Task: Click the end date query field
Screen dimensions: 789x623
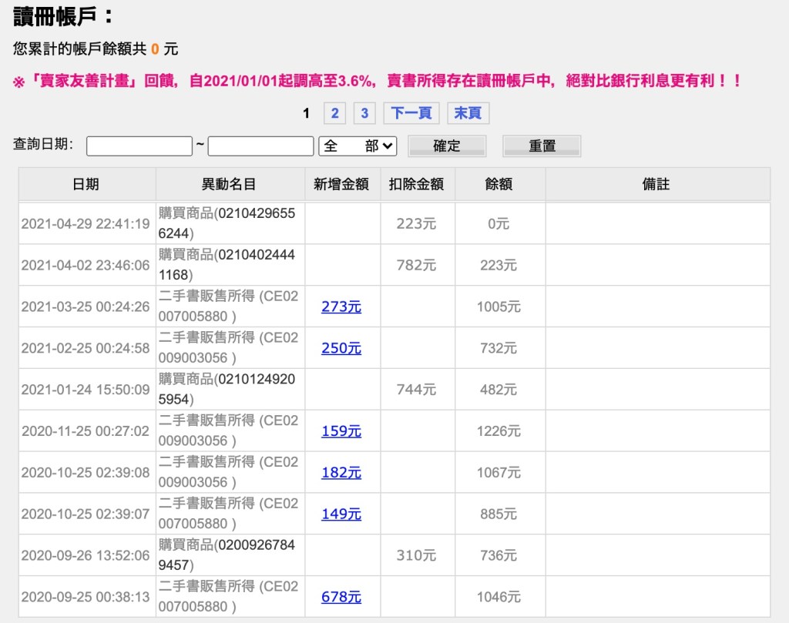Action: 260,146
